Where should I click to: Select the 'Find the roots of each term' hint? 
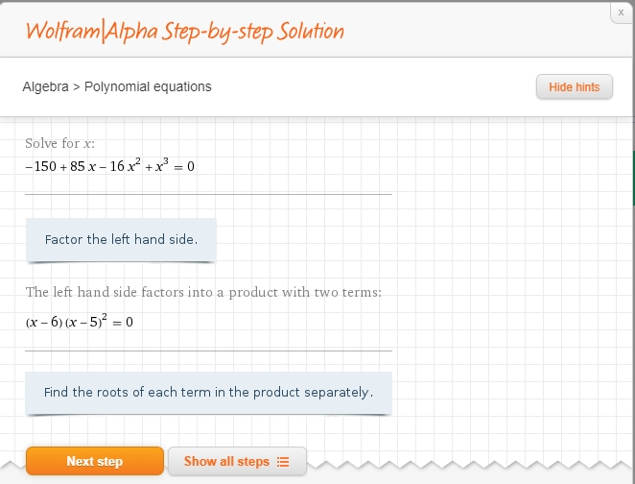(x=208, y=393)
